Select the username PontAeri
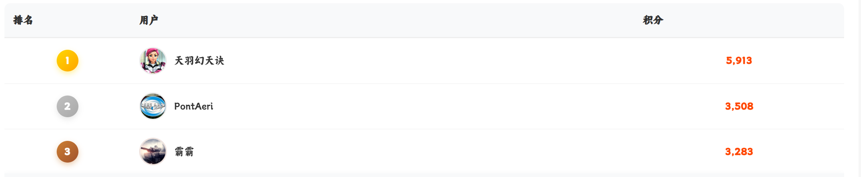Viewport: 861px width, 177px height. click(x=193, y=106)
